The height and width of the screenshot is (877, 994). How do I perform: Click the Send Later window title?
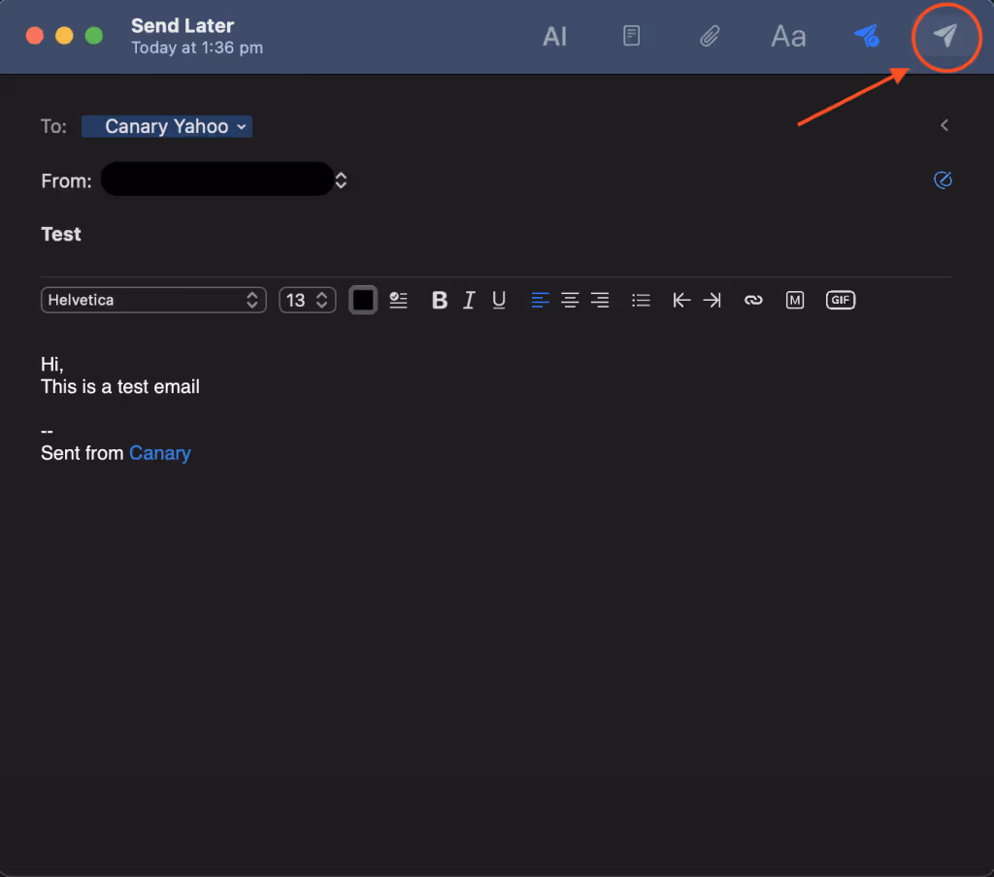pyautogui.click(x=182, y=26)
